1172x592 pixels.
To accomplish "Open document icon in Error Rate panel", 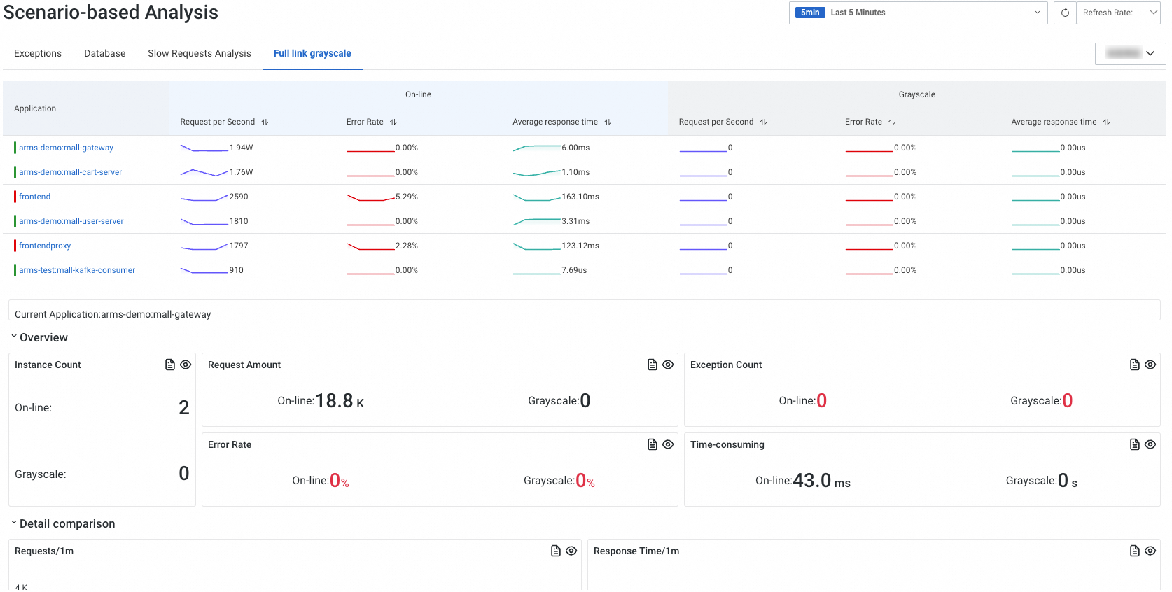I will (x=652, y=444).
